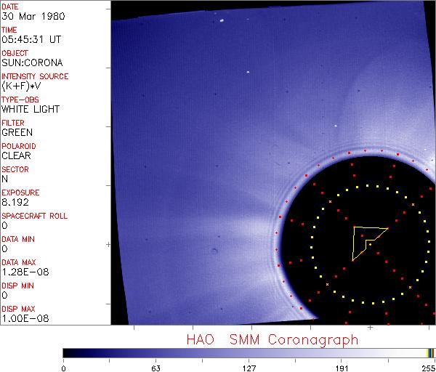436x372 pixels.
Task: Click the HAO SMM Coronagraph title
Action: click(x=272, y=339)
